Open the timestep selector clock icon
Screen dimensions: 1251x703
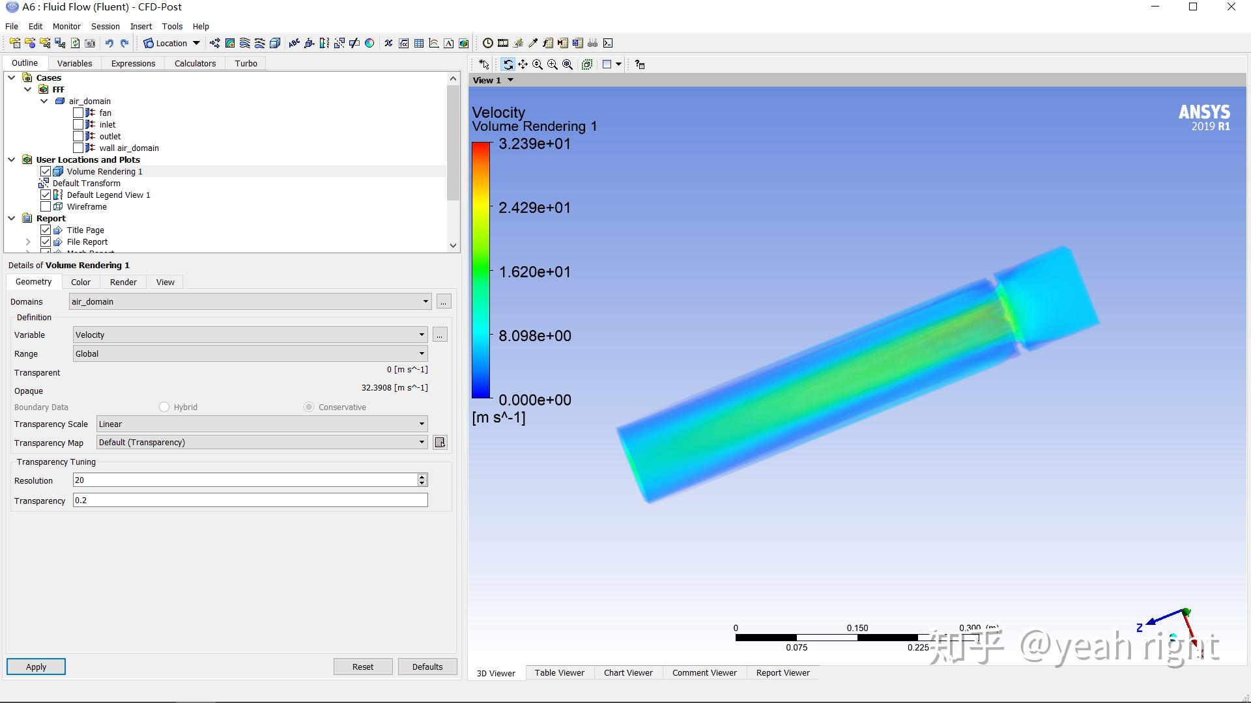point(487,44)
